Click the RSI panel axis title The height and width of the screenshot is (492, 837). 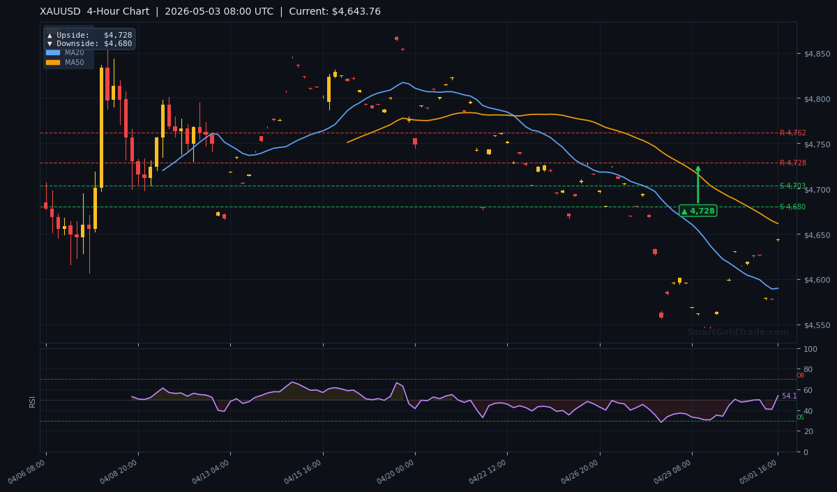32,401
